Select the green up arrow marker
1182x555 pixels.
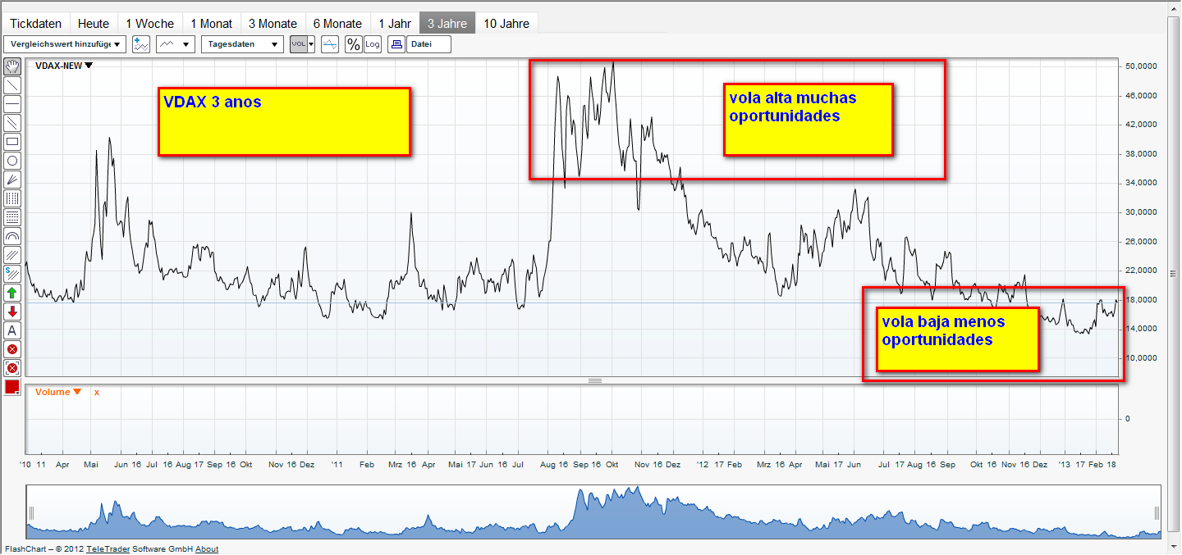[12, 293]
